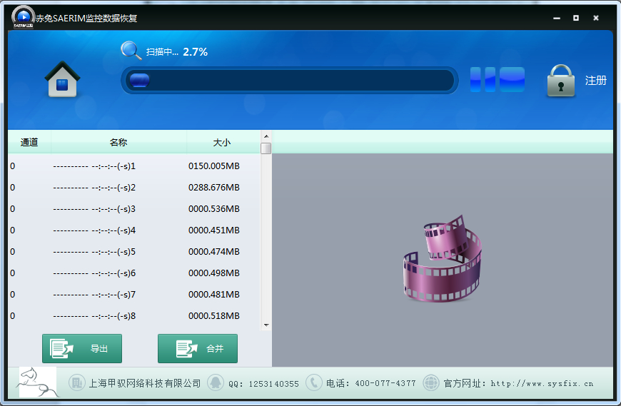The width and height of the screenshot is (621, 406).
Task: Select the file row ending in (-s)8
Action: click(x=134, y=315)
